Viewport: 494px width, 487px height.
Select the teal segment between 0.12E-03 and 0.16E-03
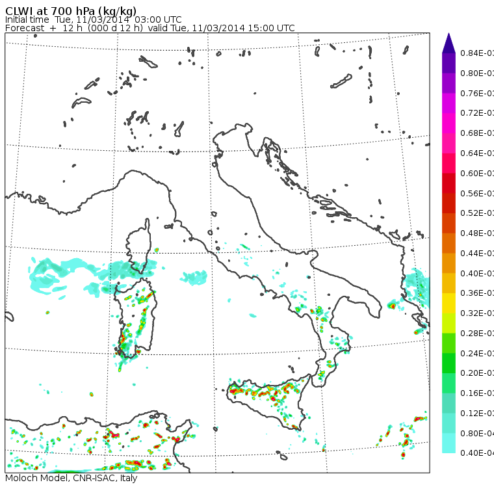coord(448,403)
